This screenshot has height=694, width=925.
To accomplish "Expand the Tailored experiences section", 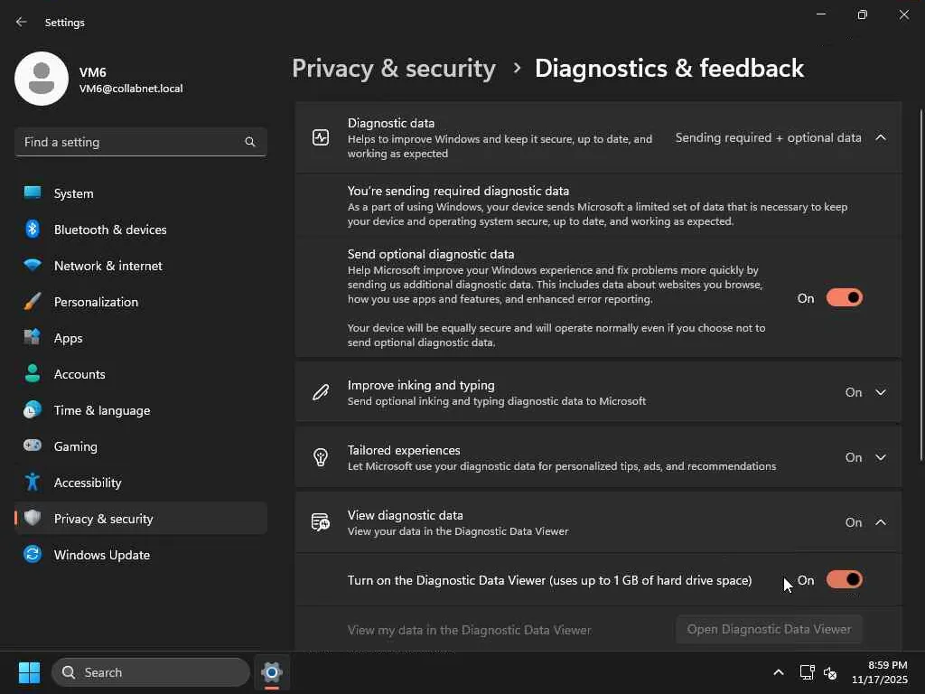I will click(x=881, y=457).
